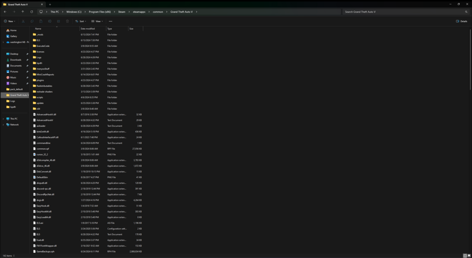472x258 pixels.
Task: Sort by the Name column header
Action: point(56,29)
